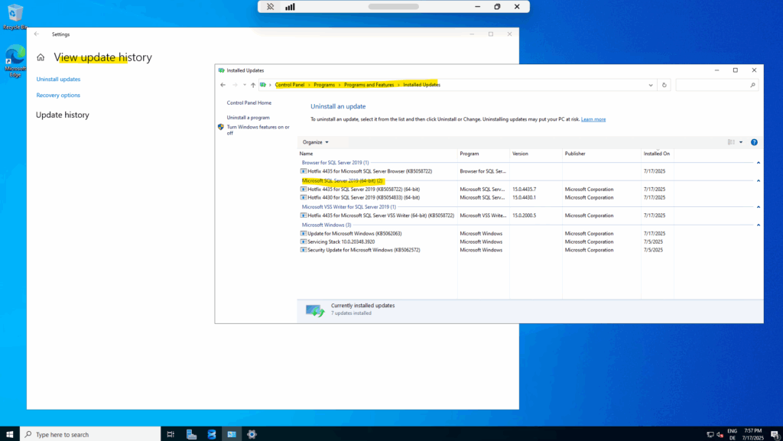Click Programs in the breadcrumb
Viewport: 783px width, 441px height.
pyautogui.click(x=324, y=85)
